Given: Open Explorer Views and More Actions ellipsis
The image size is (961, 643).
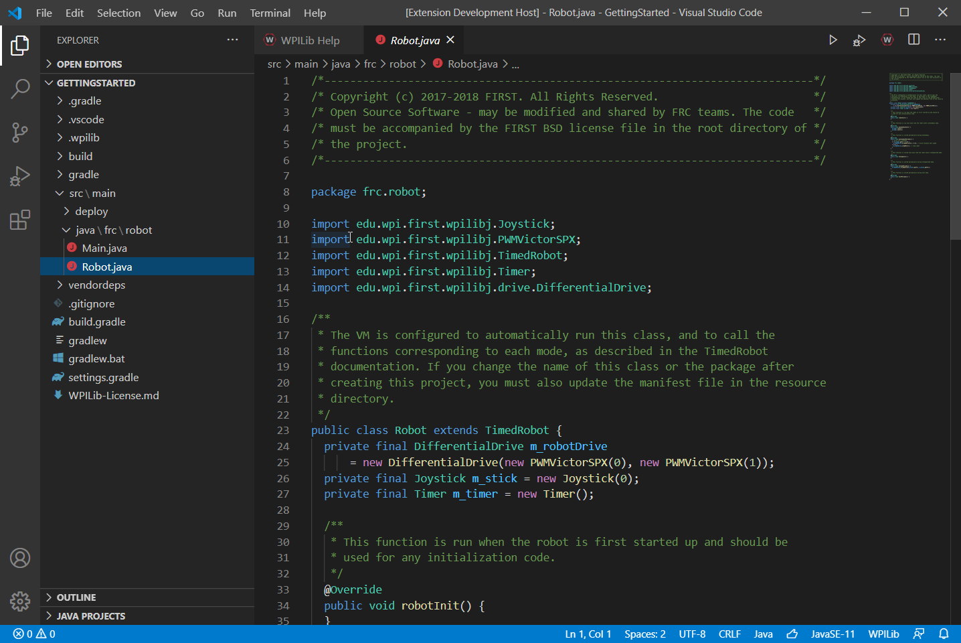Looking at the screenshot, I should coord(232,40).
